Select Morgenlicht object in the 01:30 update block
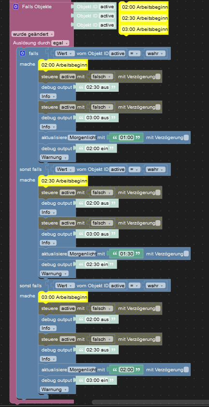 [82, 253]
